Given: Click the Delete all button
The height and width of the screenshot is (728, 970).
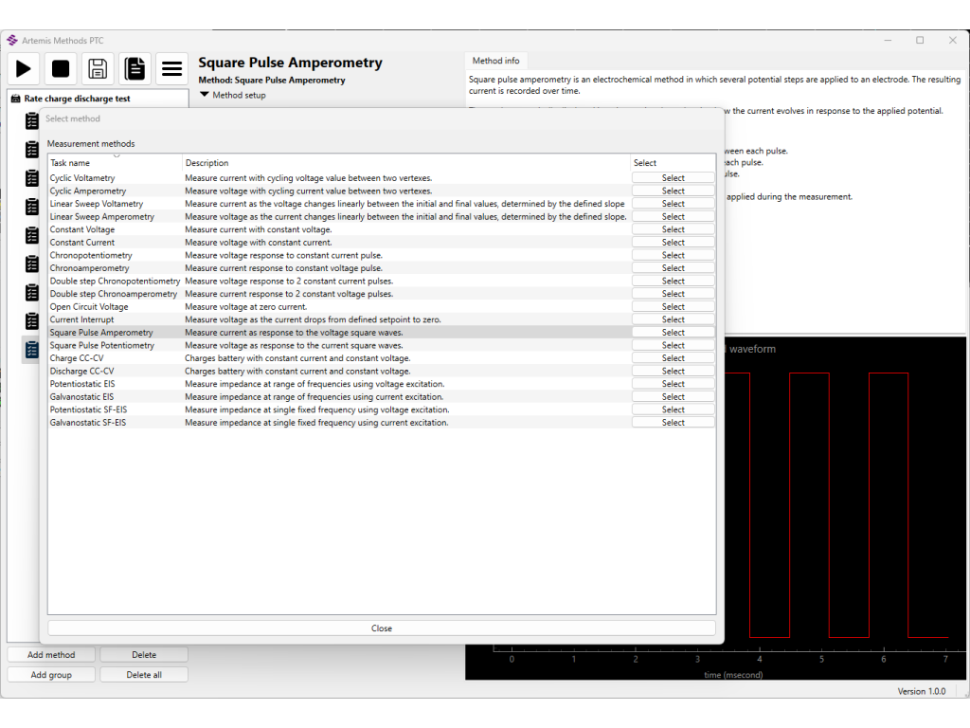Looking at the screenshot, I should point(144,675).
